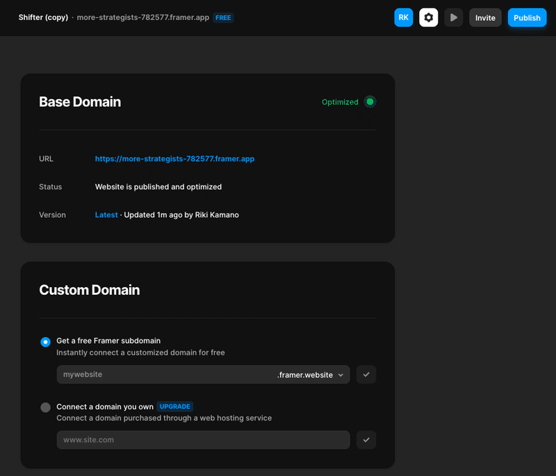Start preview with the play icon
Image resolution: width=556 pixels, height=476 pixels.
pyautogui.click(x=454, y=17)
